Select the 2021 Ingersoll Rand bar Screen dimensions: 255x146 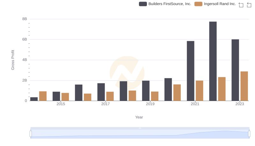click(200, 91)
